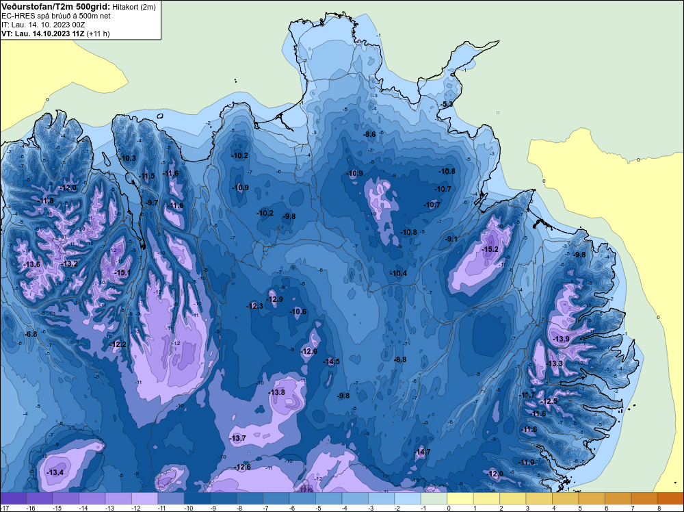
Task: Click the -14.5 temperature value
Action: click(x=331, y=361)
